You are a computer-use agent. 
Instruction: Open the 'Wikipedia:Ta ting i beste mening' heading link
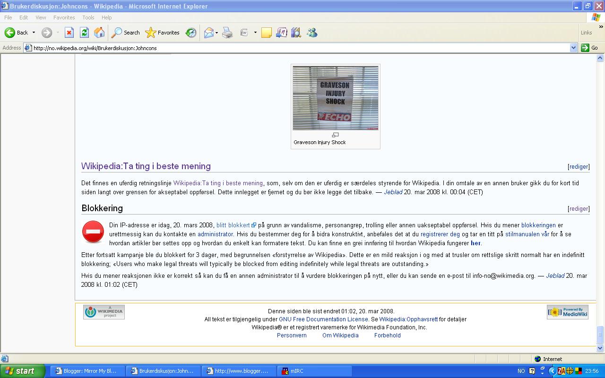[146, 166]
